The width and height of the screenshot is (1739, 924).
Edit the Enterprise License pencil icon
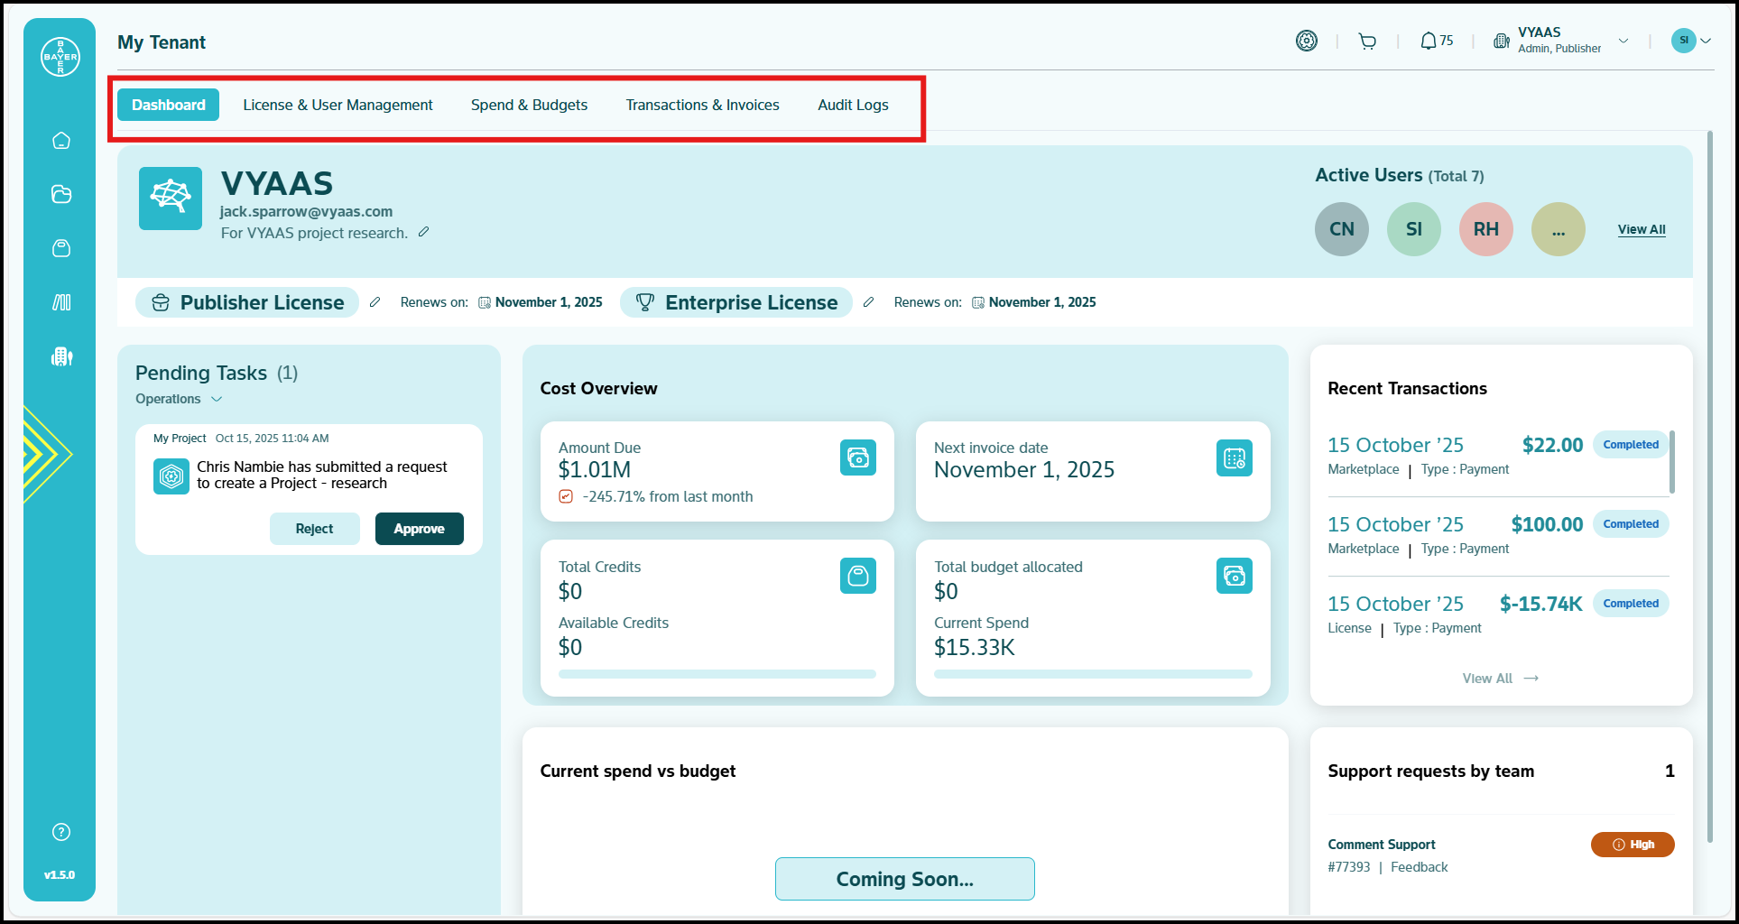[x=868, y=302]
